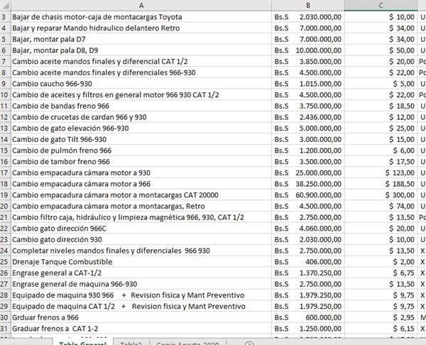Select cell 'Bajar, montar pala D7'
426x345 pixels.
click(x=141, y=39)
